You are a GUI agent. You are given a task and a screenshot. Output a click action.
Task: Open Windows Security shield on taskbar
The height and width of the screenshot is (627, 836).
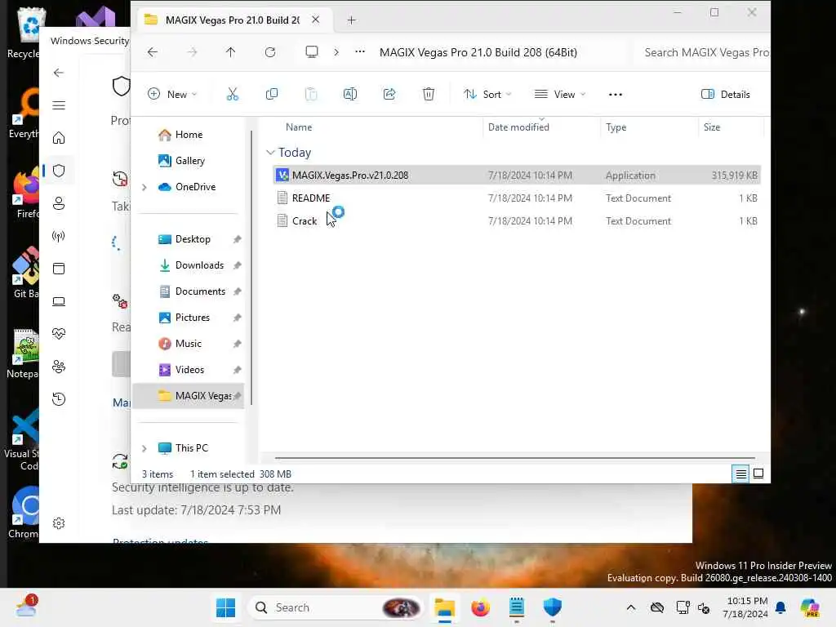pyautogui.click(x=553, y=607)
